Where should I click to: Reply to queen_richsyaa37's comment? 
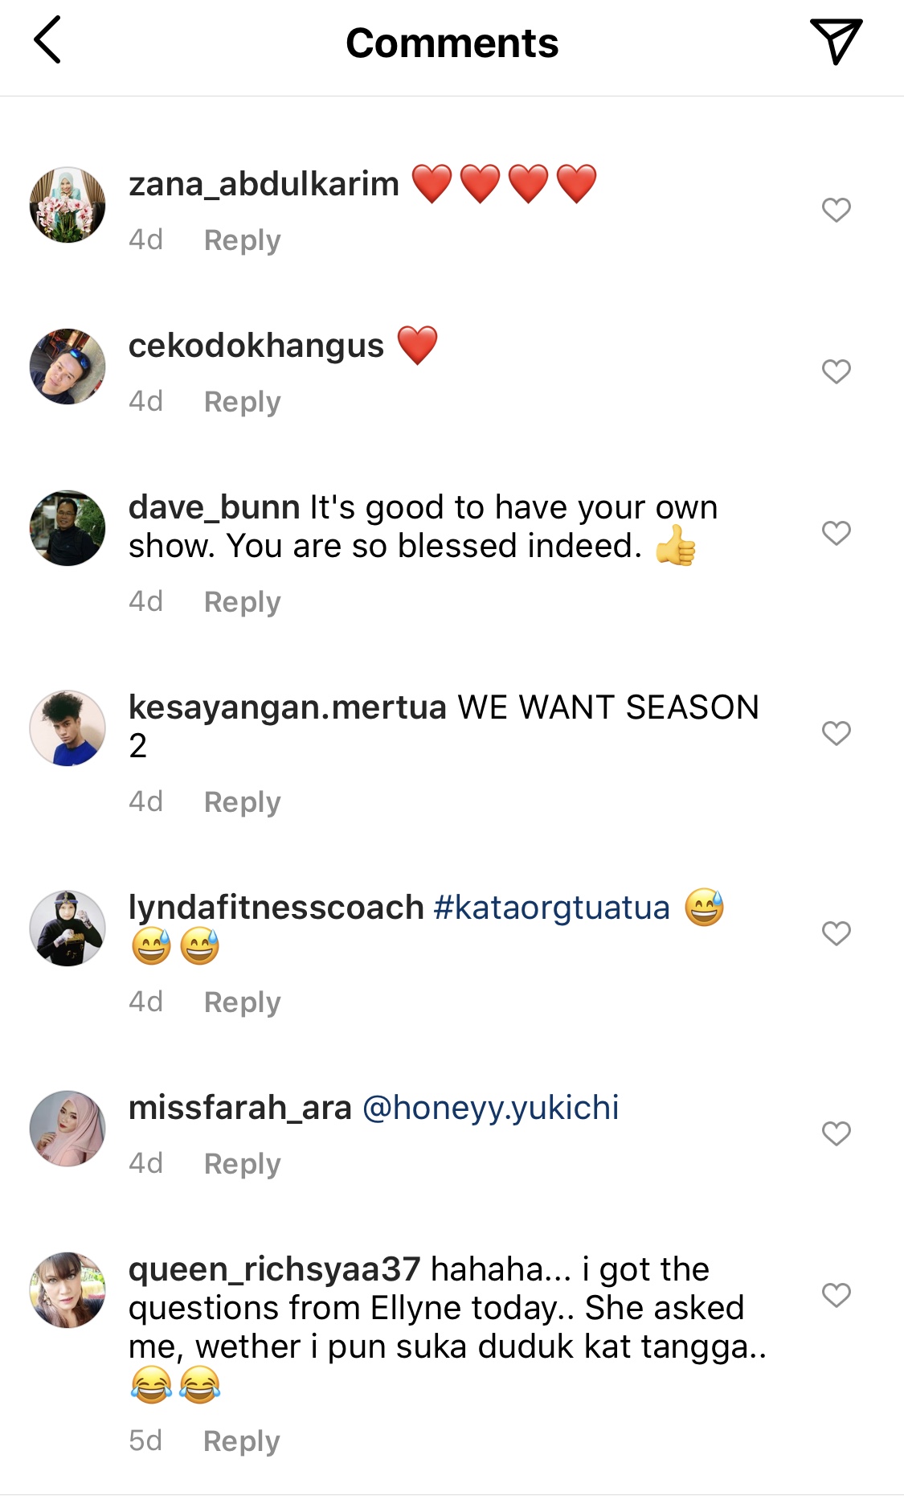(241, 1441)
